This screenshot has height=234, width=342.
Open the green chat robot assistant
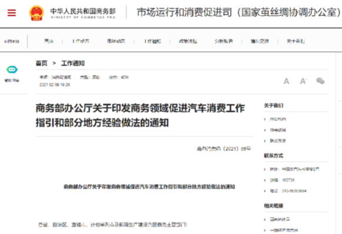[x=12, y=69]
